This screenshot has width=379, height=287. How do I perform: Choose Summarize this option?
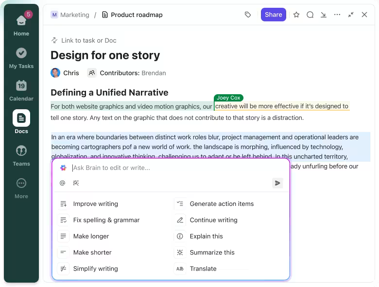[x=212, y=253]
